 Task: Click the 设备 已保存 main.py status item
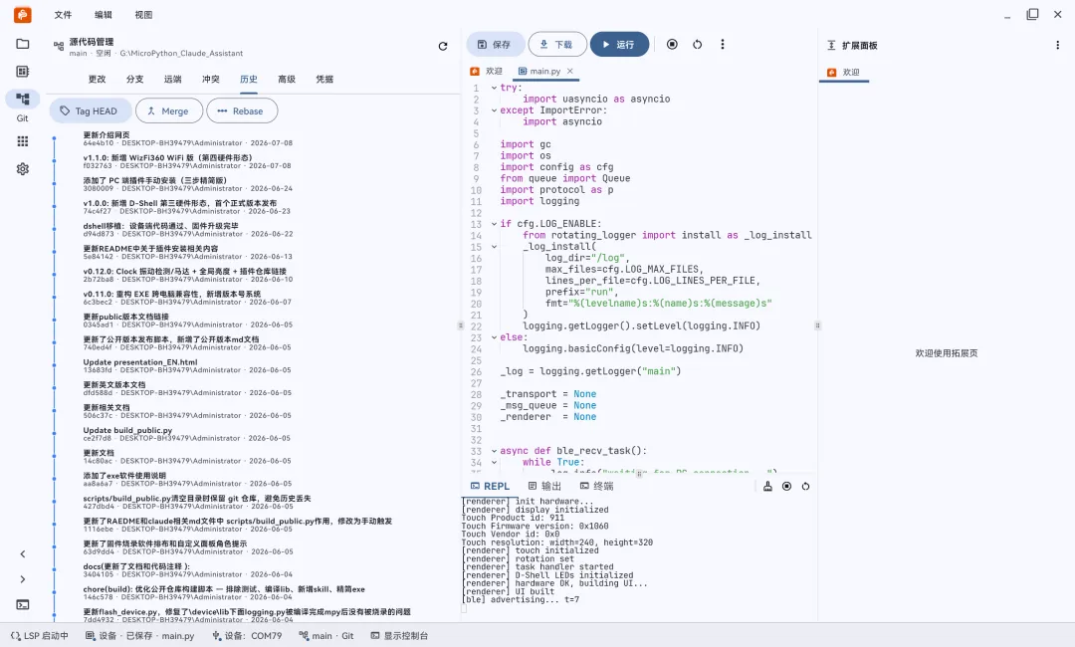pos(140,635)
